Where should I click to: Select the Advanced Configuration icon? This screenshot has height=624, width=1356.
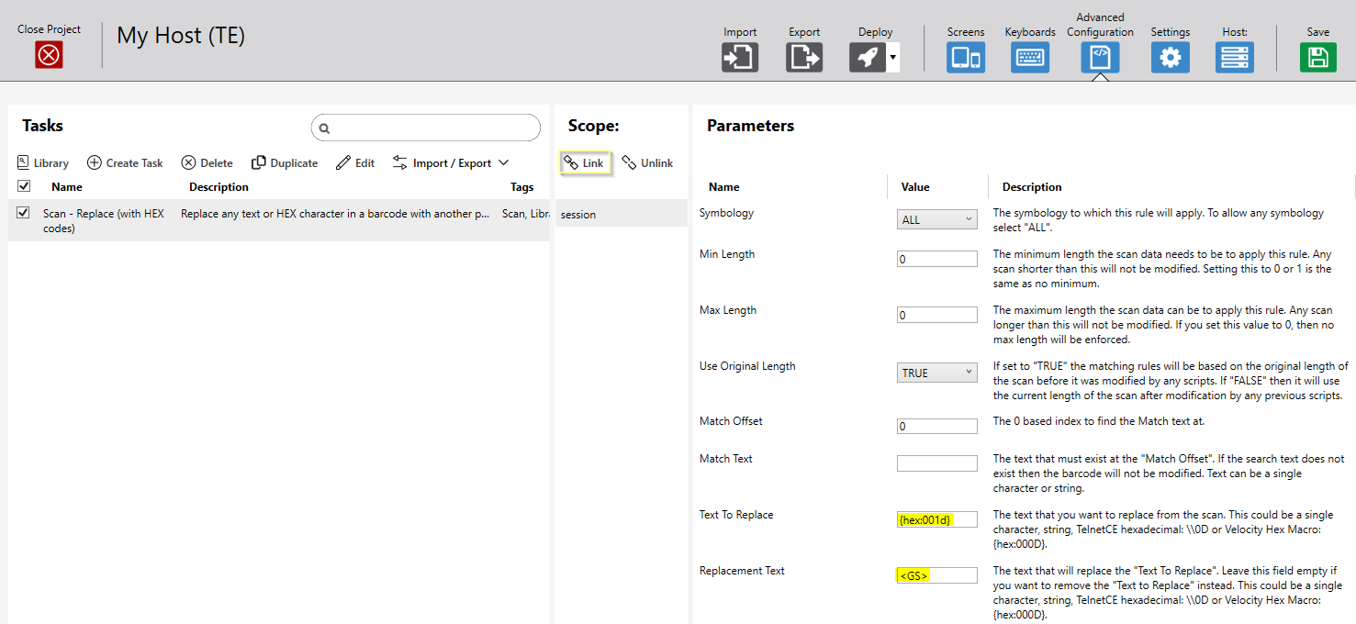tap(1100, 58)
